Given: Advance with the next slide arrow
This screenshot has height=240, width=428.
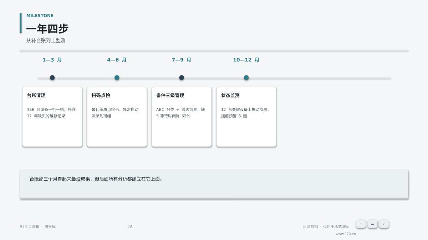Looking at the screenshot, I should click(384, 224).
